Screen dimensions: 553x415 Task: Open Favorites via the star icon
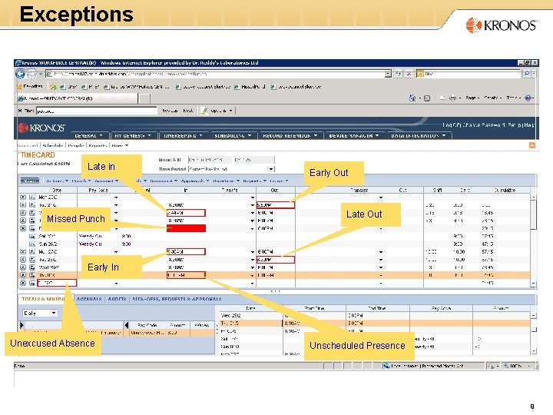click(x=19, y=86)
